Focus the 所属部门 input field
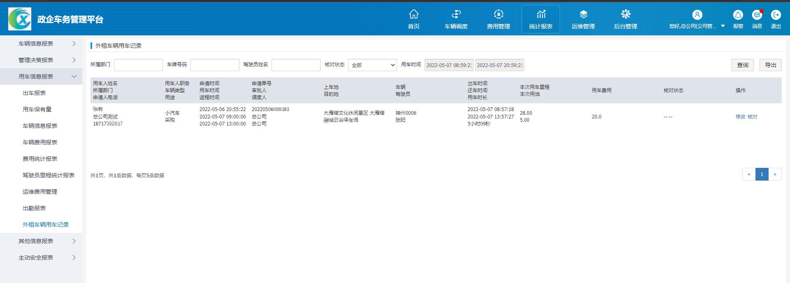Image resolution: width=790 pixels, height=283 pixels. click(x=138, y=65)
